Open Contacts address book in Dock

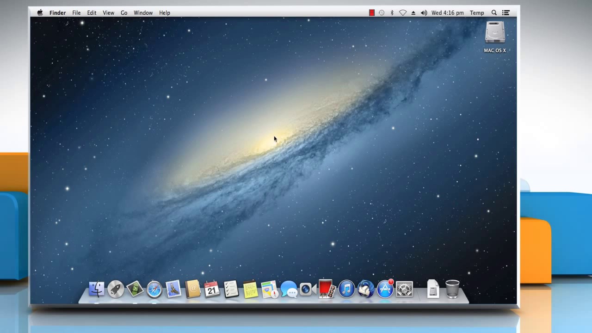[x=192, y=290]
